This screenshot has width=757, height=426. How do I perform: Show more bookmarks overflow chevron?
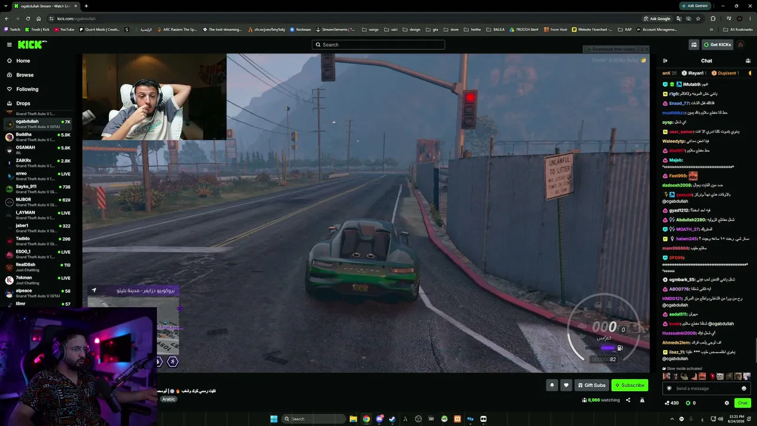(x=711, y=30)
